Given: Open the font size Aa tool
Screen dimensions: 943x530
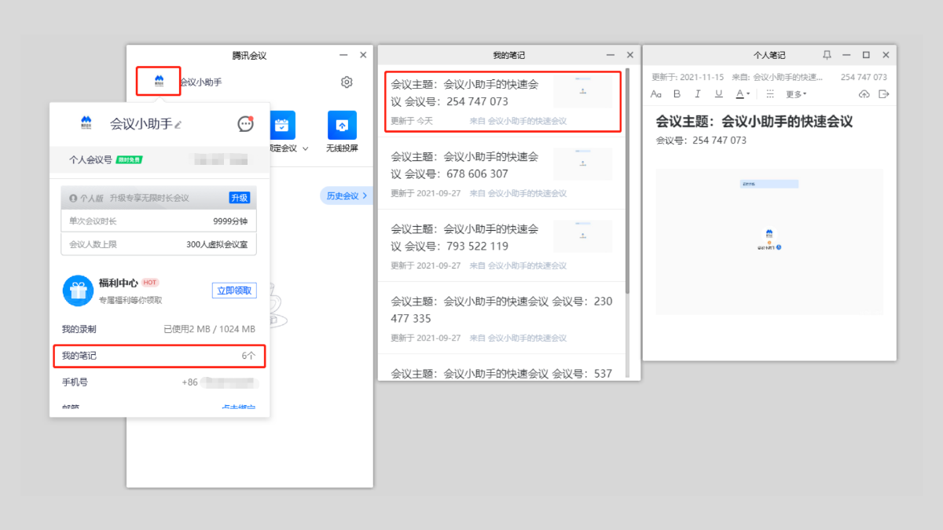Looking at the screenshot, I should [656, 94].
